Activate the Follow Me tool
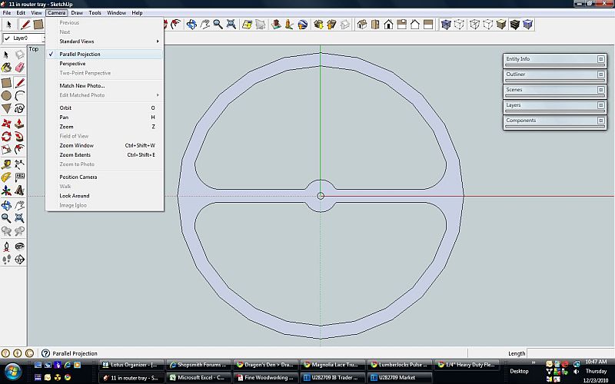The height and width of the screenshot is (384, 615). [x=20, y=137]
